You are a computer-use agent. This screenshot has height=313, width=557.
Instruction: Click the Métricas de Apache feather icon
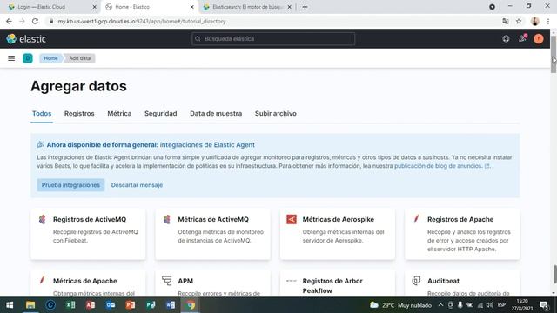pos(42,280)
